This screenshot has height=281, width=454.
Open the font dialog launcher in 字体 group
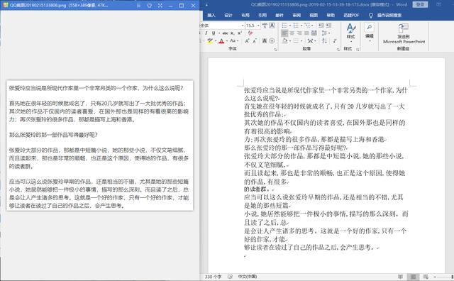(275, 50)
